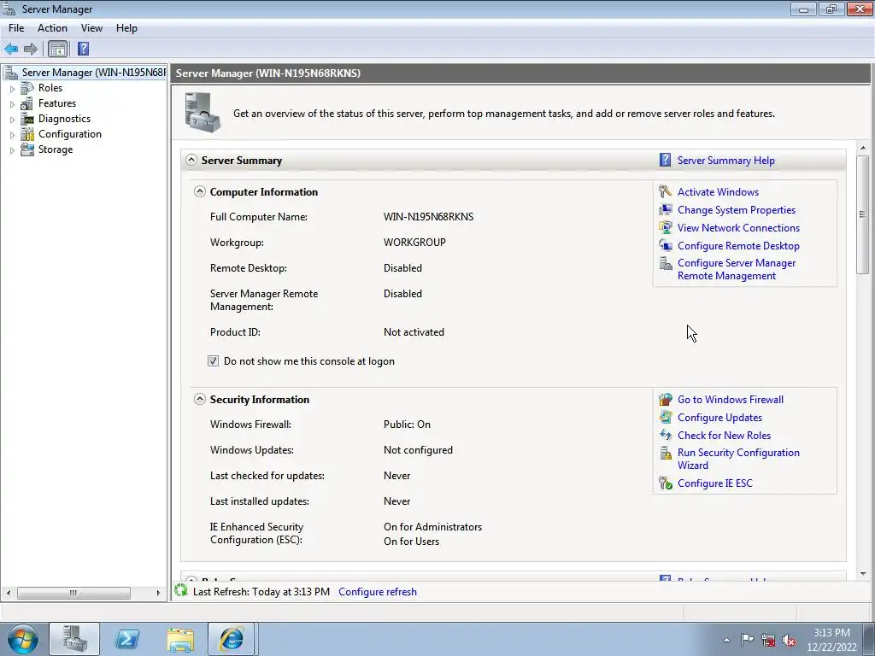Open Internet Explorer from the taskbar
This screenshot has width=875, height=656.
point(231,639)
